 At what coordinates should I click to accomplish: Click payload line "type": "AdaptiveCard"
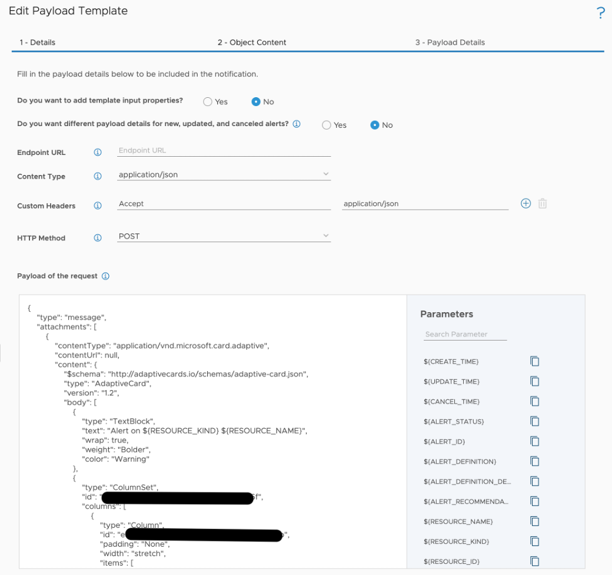pos(107,384)
